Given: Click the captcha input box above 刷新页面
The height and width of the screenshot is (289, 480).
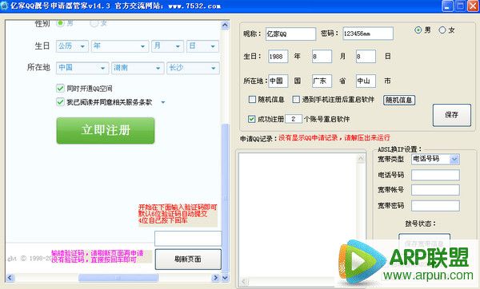Looking at the screenshot, I should [188, 238].
